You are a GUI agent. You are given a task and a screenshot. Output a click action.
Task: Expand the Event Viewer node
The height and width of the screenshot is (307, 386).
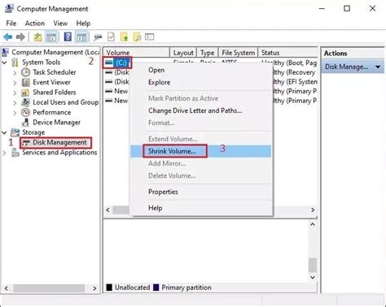pos(15,83)
